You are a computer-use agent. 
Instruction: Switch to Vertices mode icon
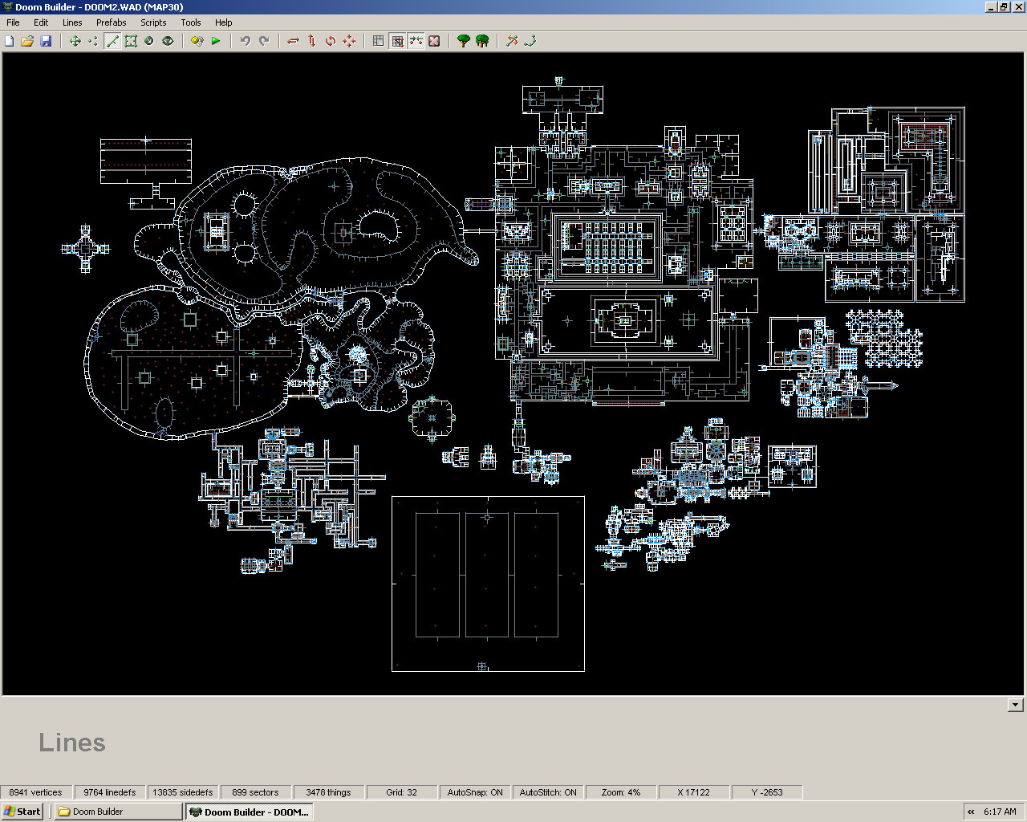point(93,41)
